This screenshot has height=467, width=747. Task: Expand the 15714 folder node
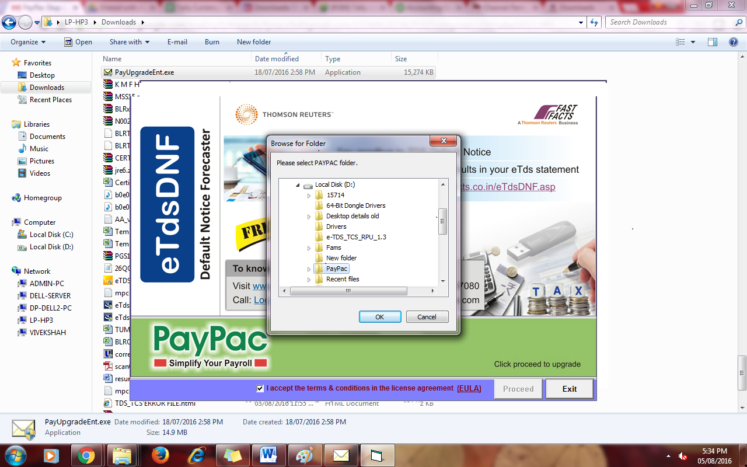pos(309,196)
